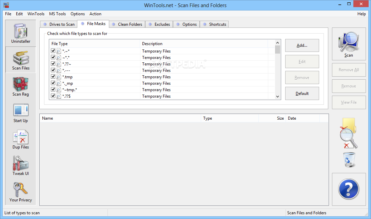
Task: Open the Options menu
Action: click(x=78, y=14)
